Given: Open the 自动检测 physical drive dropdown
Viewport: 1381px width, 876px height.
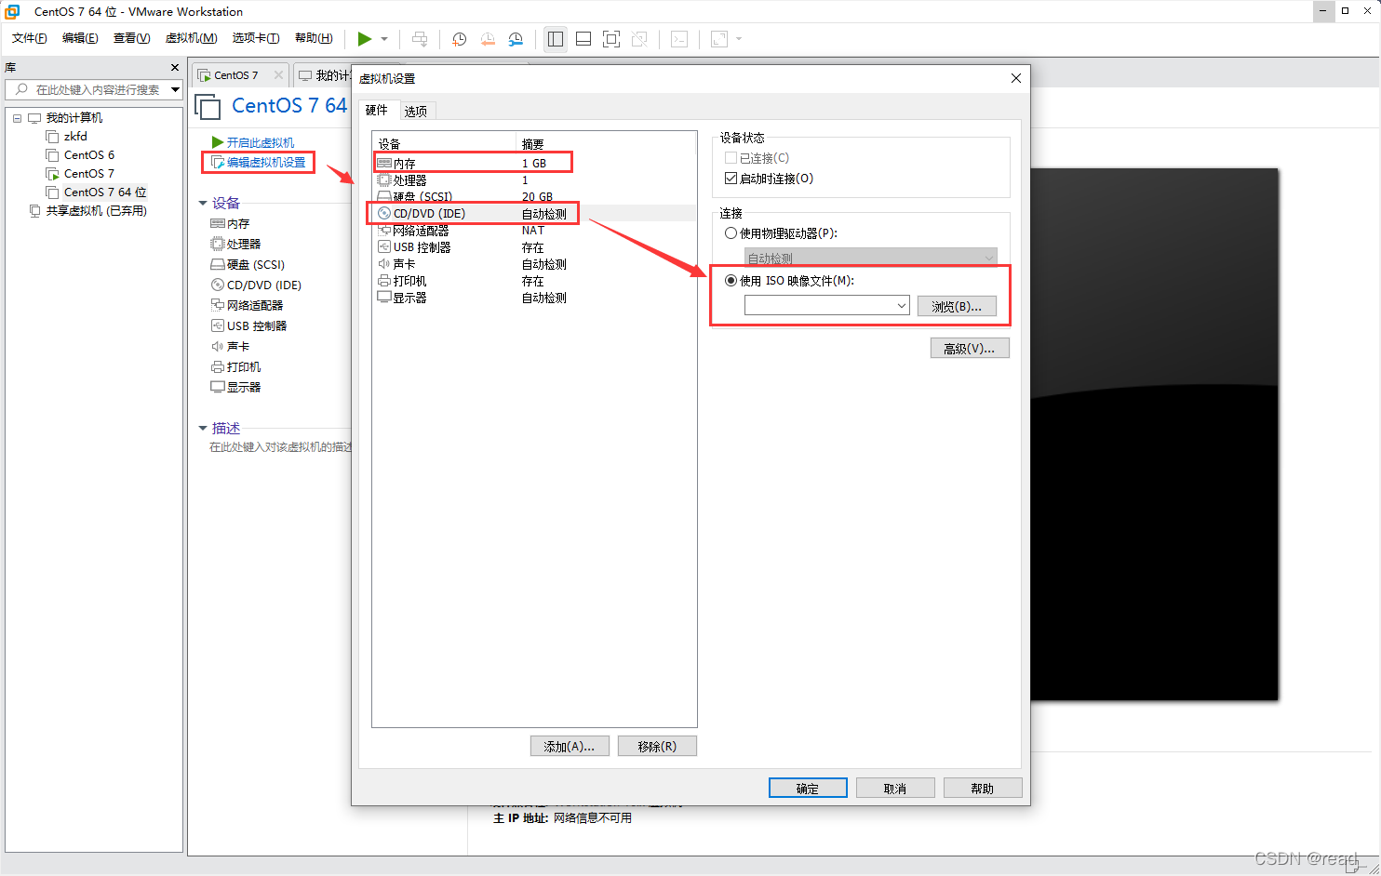Looking at the screenshot, I should pyautogui.click(x=870, y=258).
